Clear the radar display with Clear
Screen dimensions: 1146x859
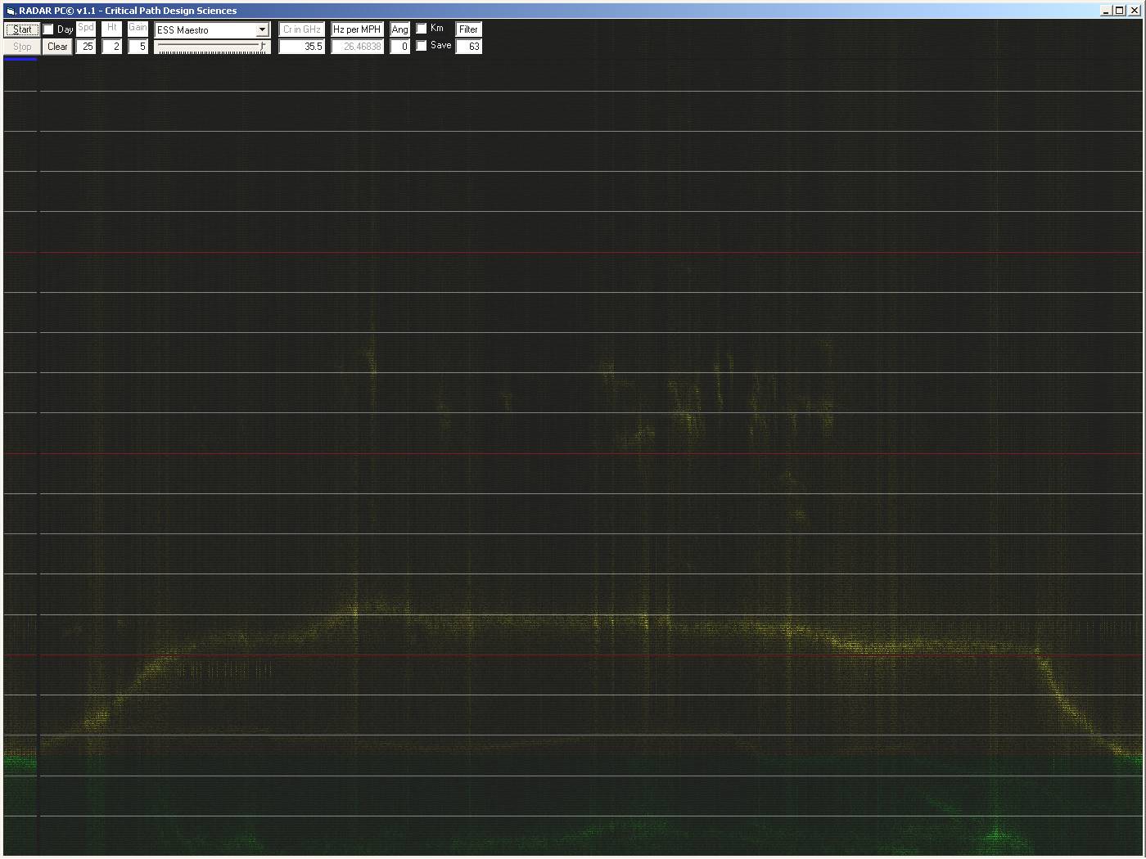(57, 47)
